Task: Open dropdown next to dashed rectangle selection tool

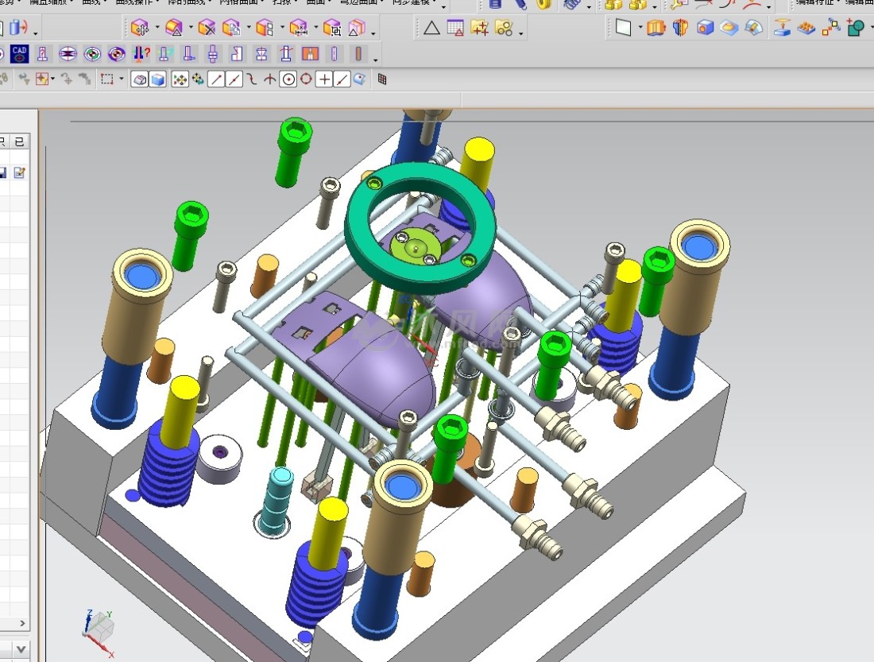Action: pyautogui.click(x=122, y=79)
